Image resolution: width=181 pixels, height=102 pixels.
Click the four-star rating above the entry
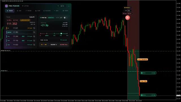coord(128,8)
